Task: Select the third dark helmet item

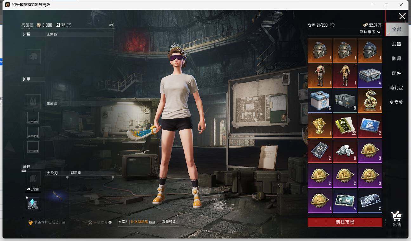Action: click(x=370, y=50)
